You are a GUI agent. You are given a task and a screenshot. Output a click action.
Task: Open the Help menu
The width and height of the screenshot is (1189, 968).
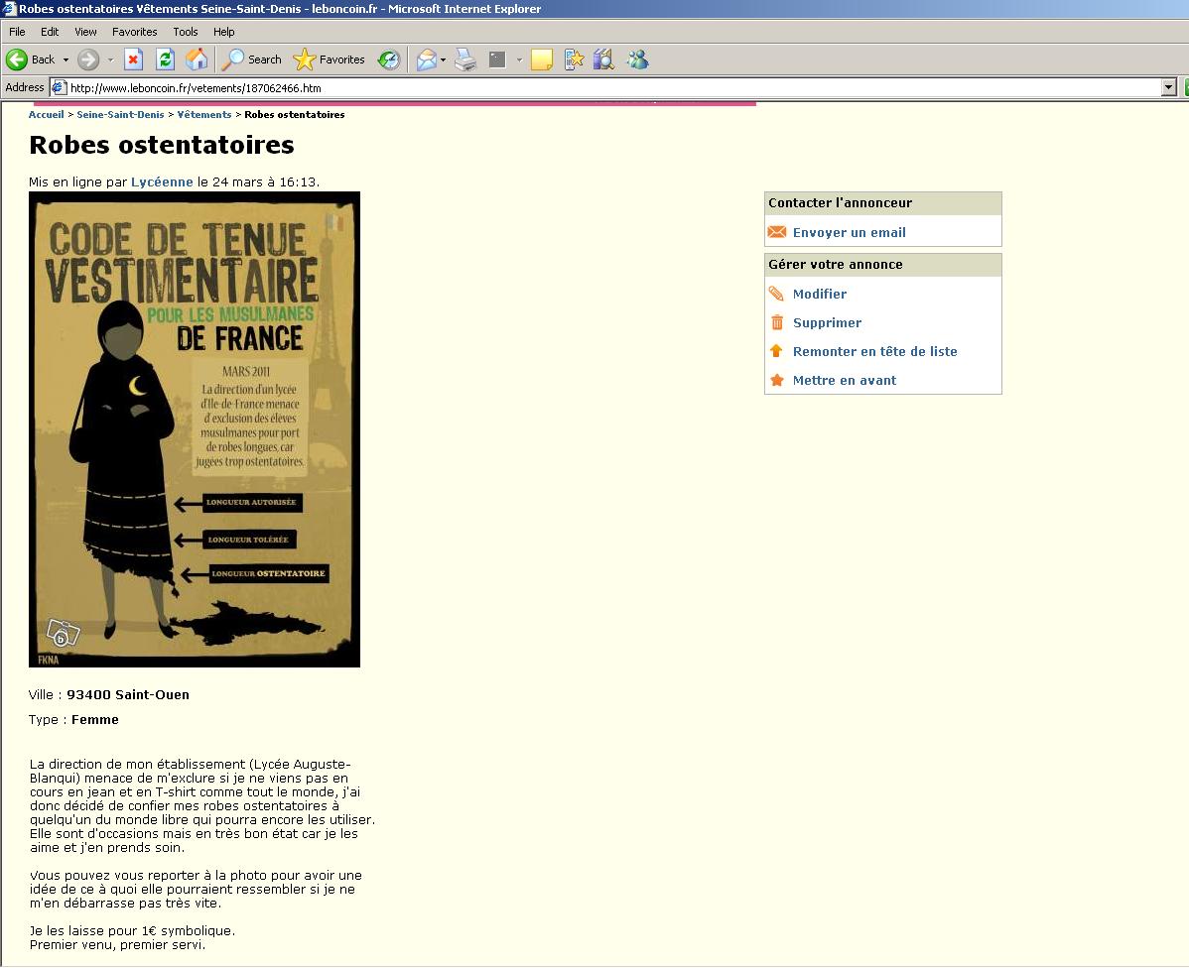223,32
